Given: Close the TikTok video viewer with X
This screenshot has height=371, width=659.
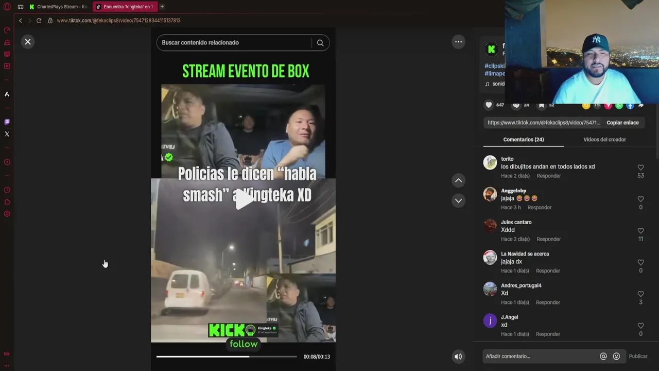Looking at the screenshot, I should (28, 42).
